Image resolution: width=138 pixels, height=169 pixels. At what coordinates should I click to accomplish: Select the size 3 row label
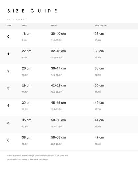[8, 88]
